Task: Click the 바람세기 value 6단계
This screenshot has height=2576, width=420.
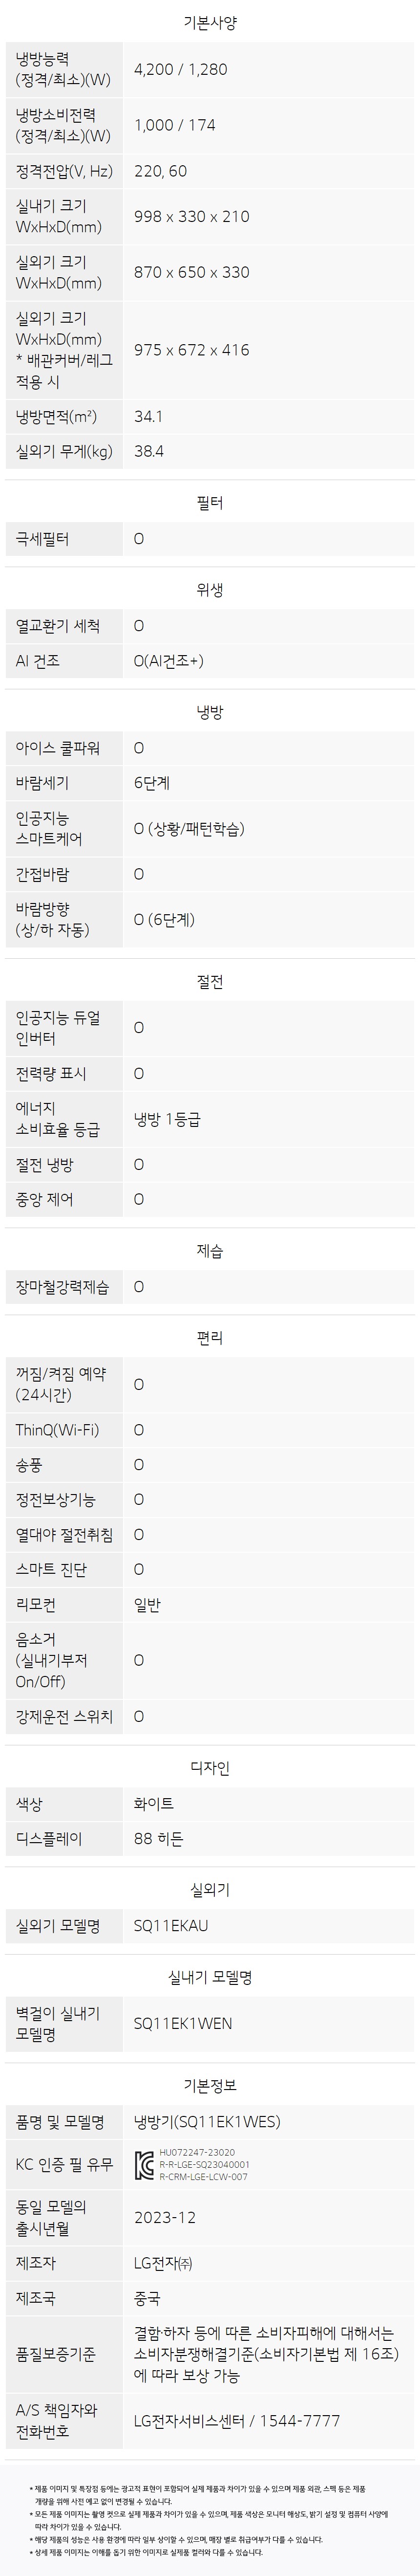Action: pyautogui.click(x=152, y=783)
